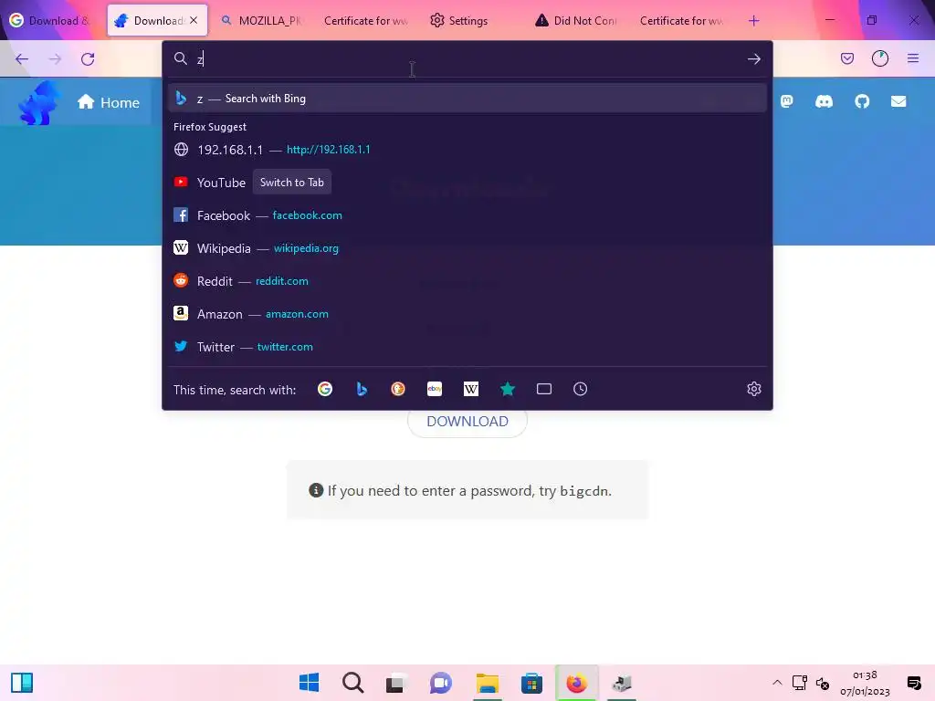Screen dimensions: 935x701
Task: Switch to the last Certificate for www tab
Action: (x=681, y=21)
